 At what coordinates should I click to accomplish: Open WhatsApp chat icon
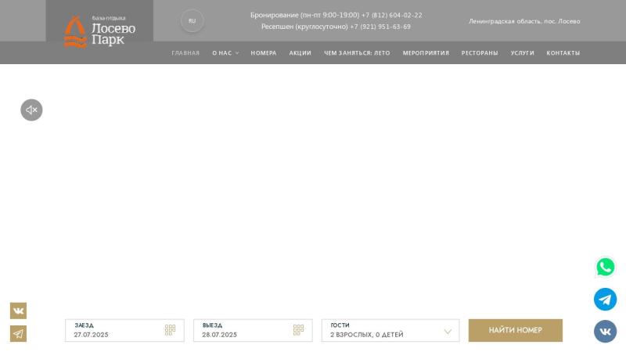605,267
